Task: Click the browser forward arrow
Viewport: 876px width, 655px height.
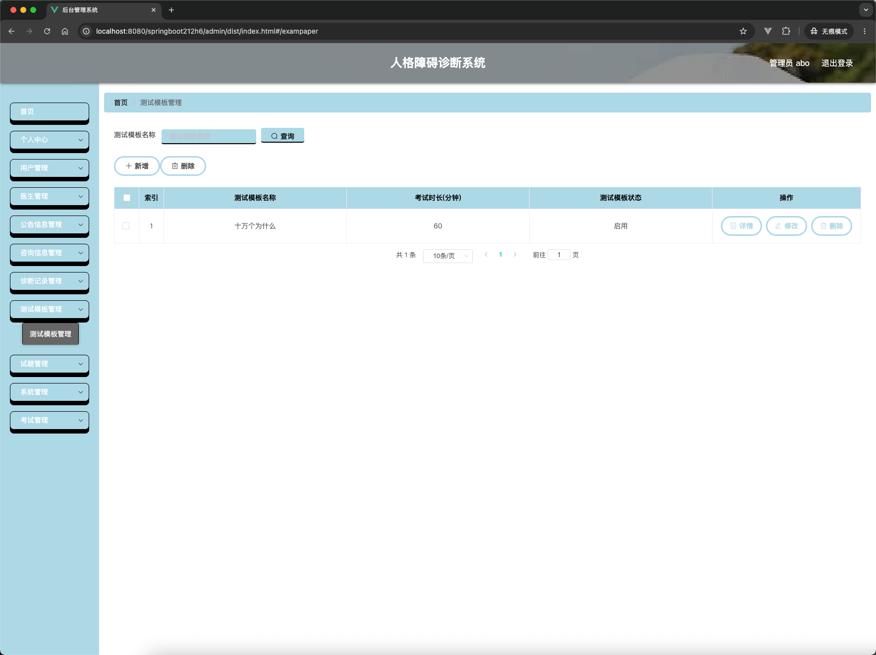Action: [x=29, y=31]
